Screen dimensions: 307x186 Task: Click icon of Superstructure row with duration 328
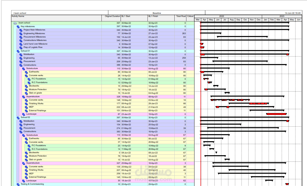tap(23, 97)
